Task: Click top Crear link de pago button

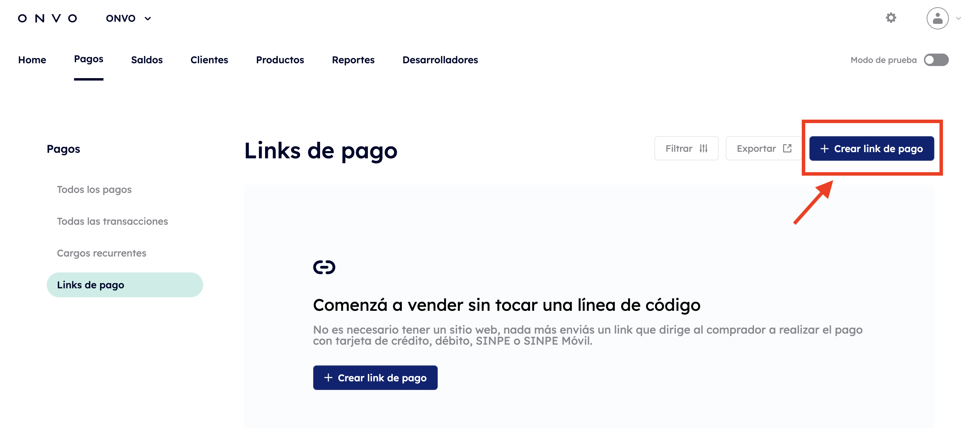Action: point(871,148)
